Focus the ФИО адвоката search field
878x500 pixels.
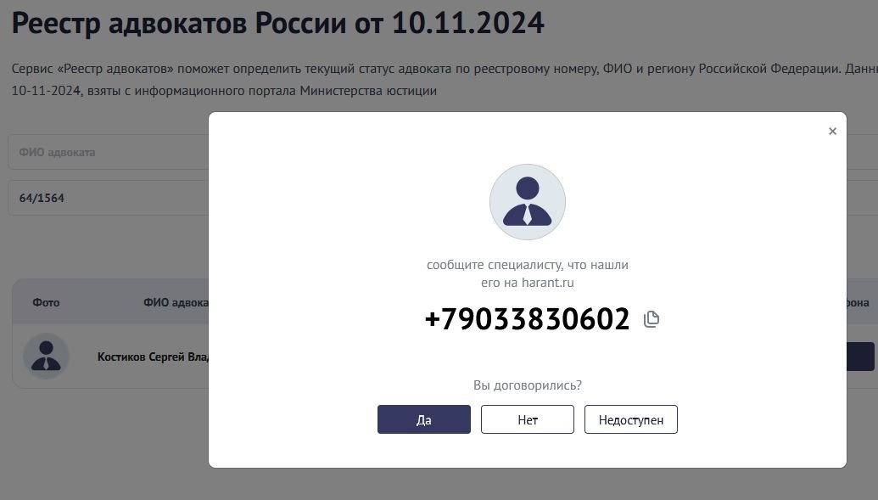(x=108, y=152)
